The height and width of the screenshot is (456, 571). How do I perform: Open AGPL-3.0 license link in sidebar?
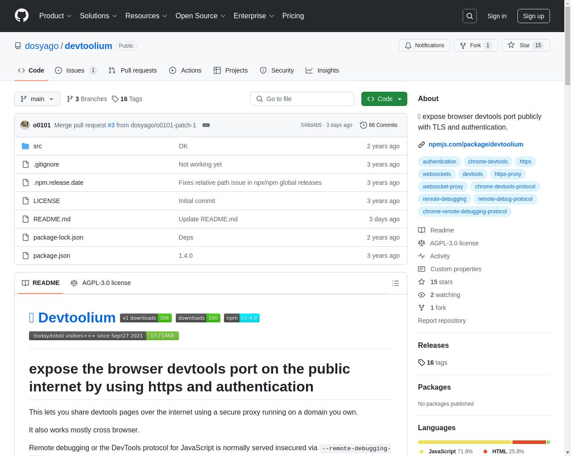[x=448, y=243]
